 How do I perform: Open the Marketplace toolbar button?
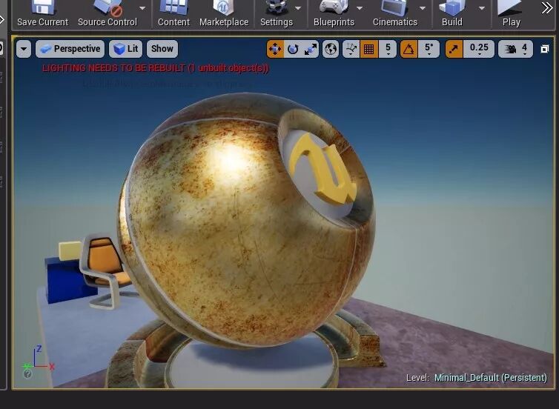[224, 13]
